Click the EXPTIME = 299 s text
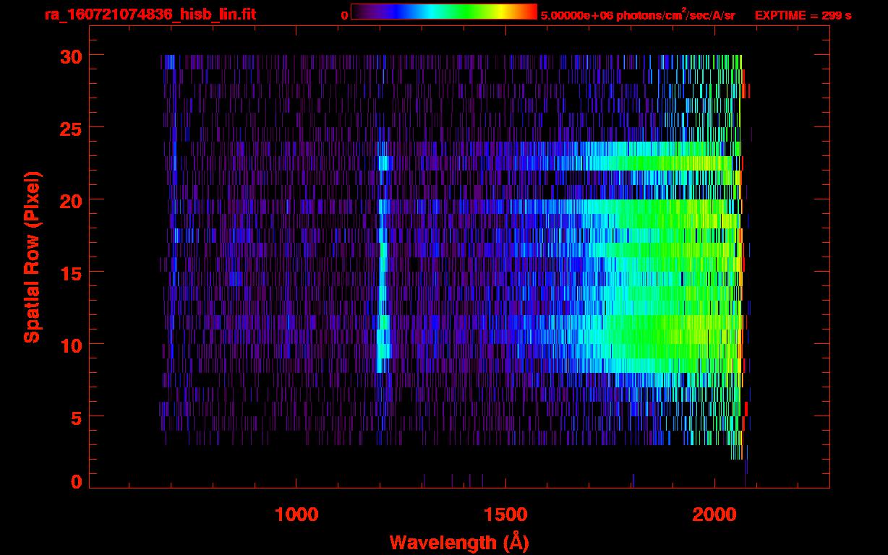Screen dimensions: 888x555 pos(803,15)
